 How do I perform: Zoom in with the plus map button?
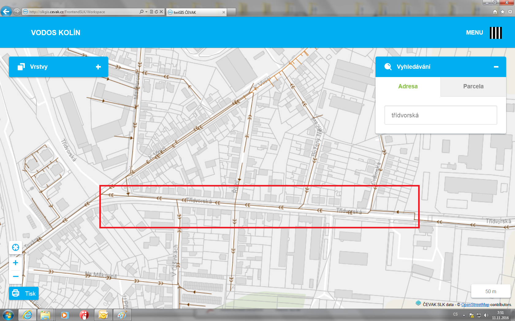pos(16,263)
